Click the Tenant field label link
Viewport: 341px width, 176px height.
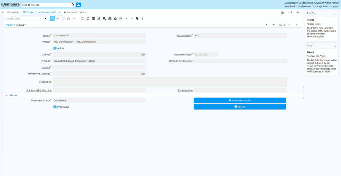point(46,35)
